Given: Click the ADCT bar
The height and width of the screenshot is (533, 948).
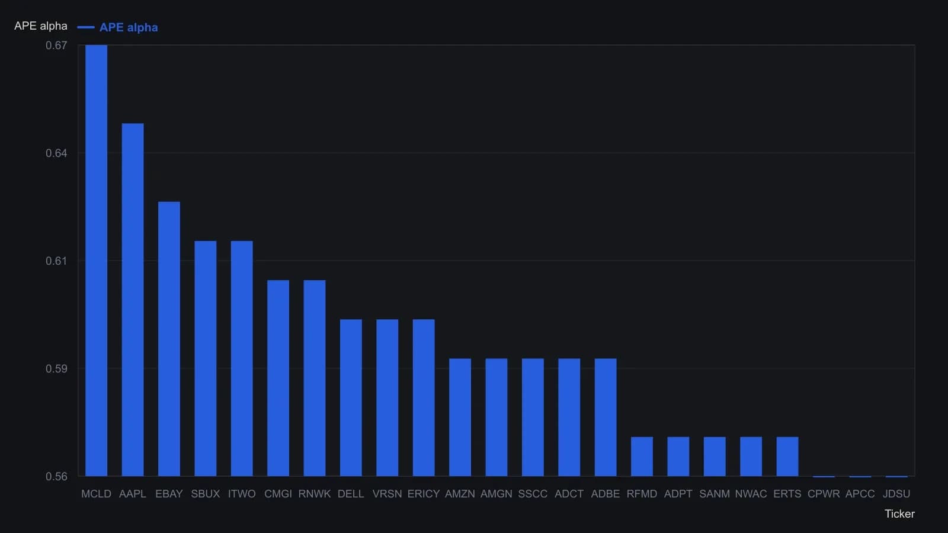Looking at the screenshot, I should coord(569,418).
